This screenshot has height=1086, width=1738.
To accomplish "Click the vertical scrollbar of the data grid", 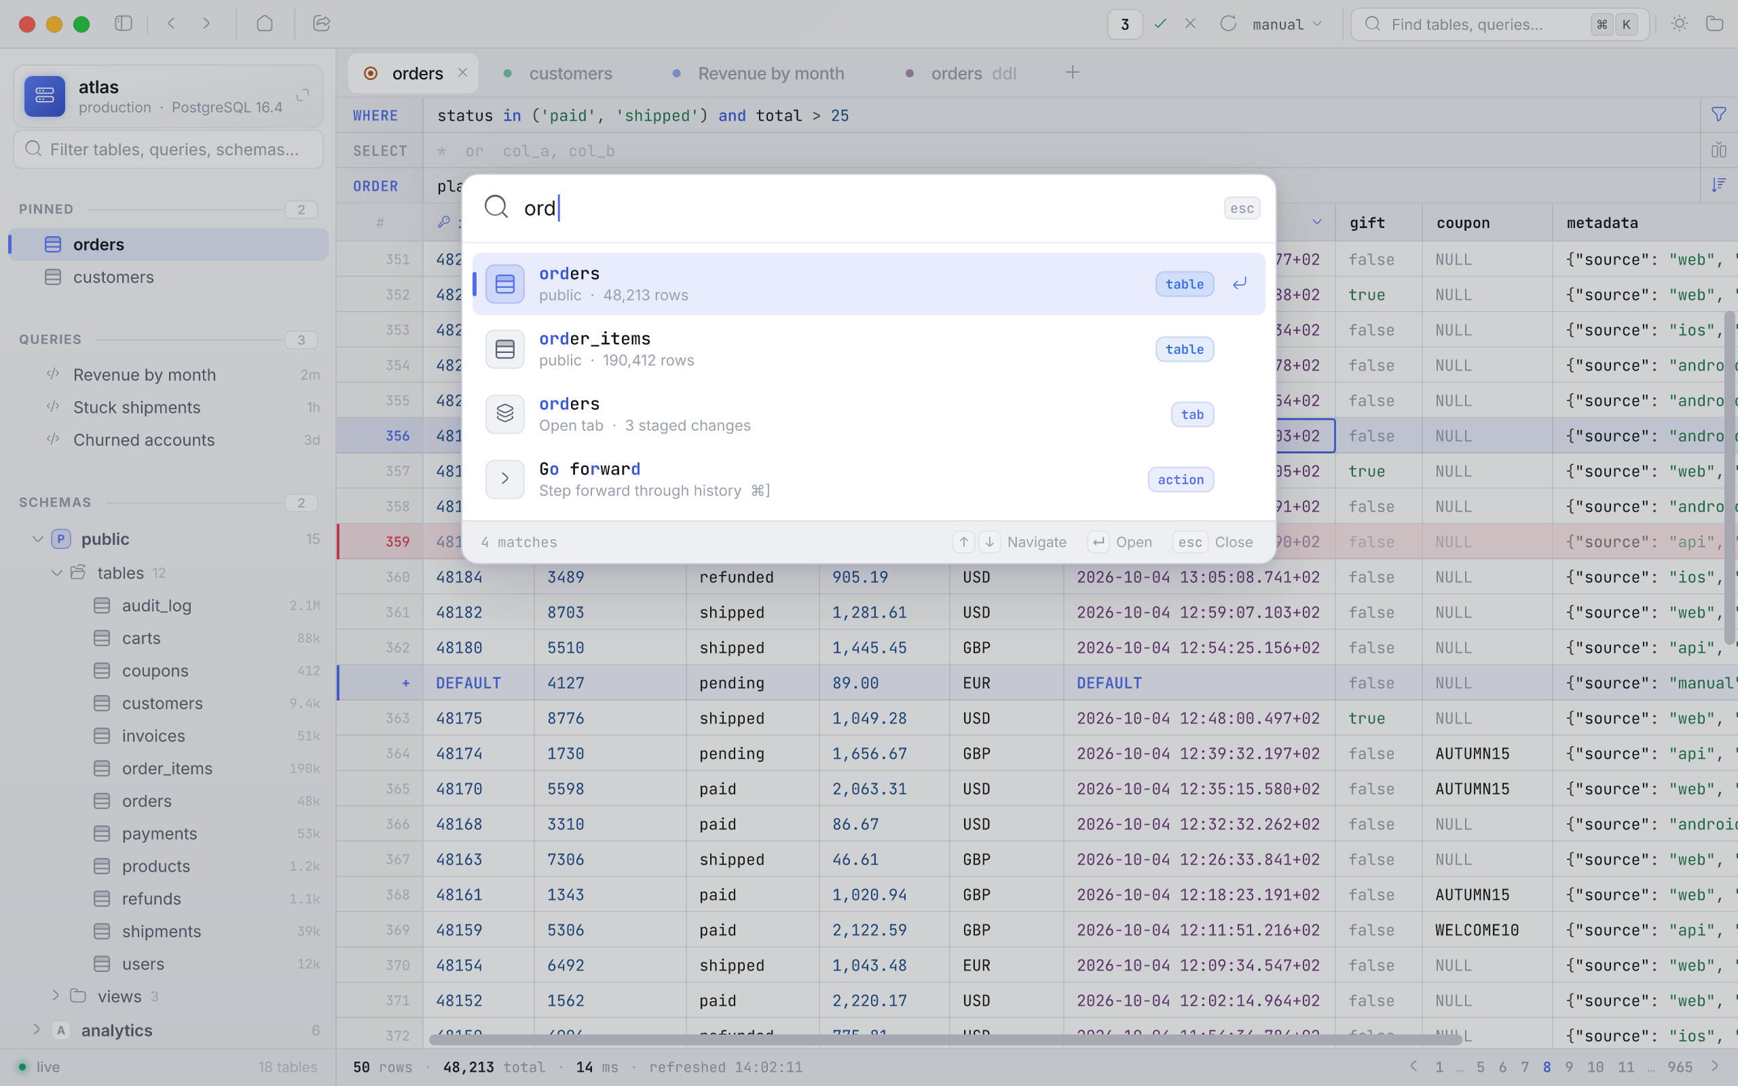I will pos(1729,478).
